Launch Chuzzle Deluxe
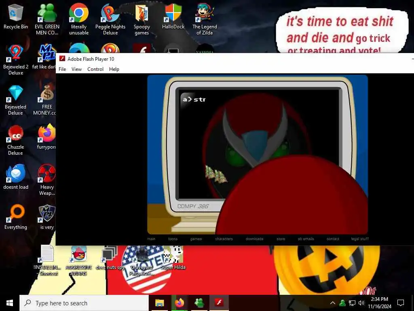The width and height of the screenshot is (414, 311). (16, 140)
